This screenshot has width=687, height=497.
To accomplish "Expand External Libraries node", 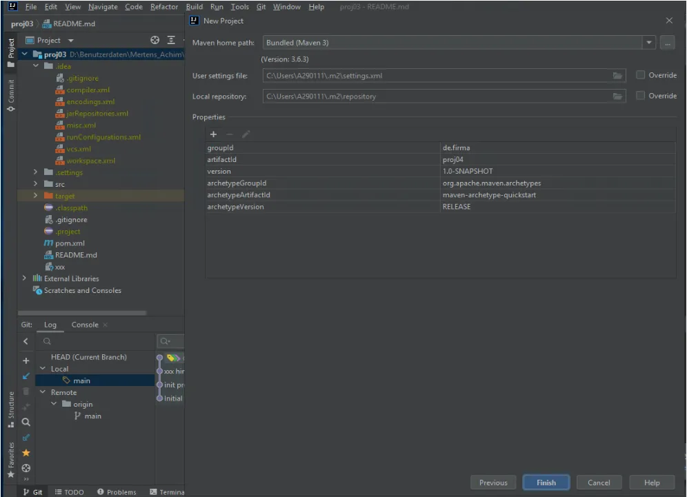I will [x=25, y=278].
